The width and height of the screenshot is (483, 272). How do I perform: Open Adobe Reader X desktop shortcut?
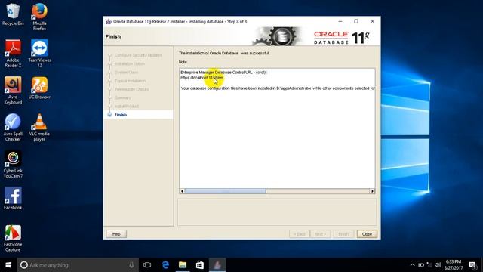point(13,54)
